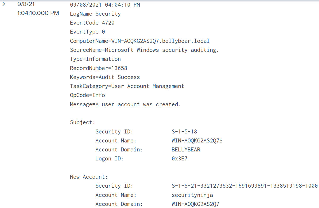Select the Subject Security ID S-1-5-18
Screen dimensions: 319x208
pyautogui.click(x=184, y=132)
